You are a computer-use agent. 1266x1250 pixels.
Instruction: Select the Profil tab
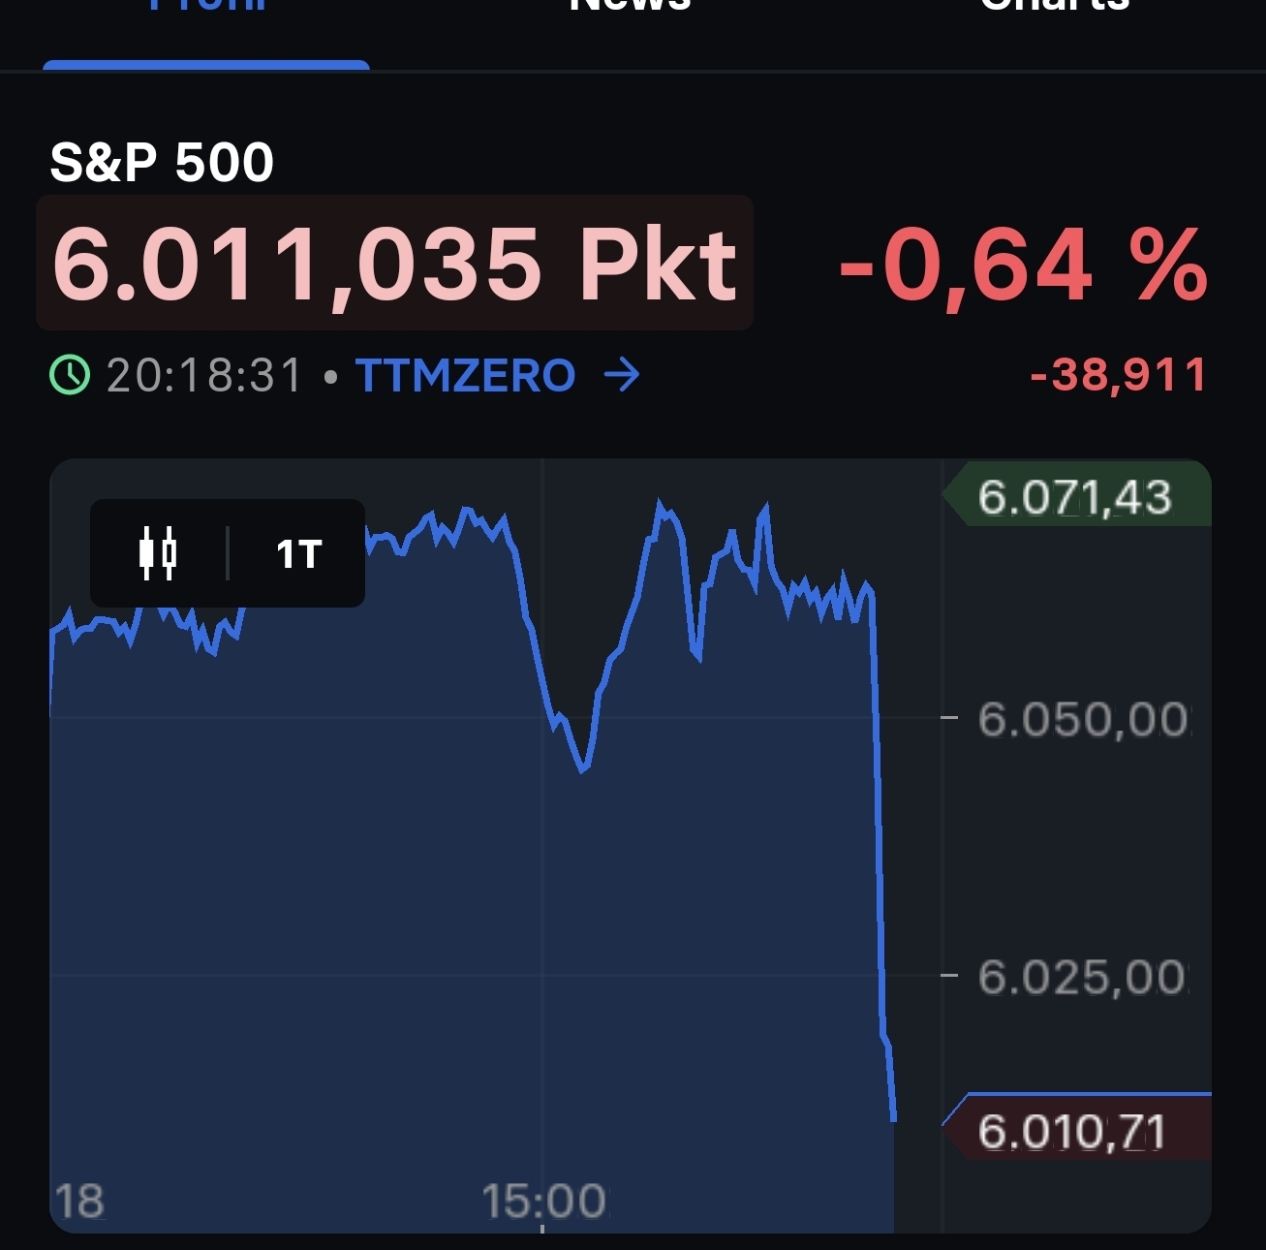point(206,10)
